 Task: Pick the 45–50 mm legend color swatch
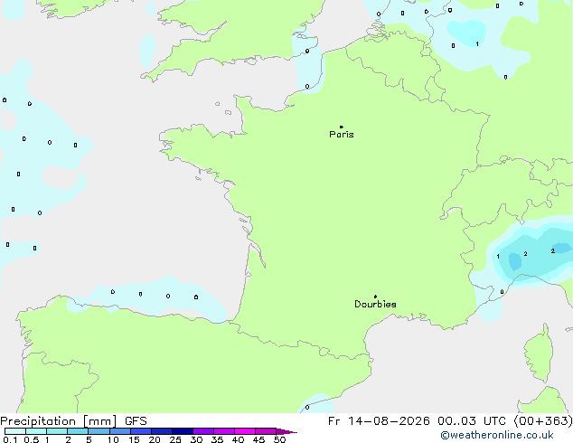tap(266, 431)
